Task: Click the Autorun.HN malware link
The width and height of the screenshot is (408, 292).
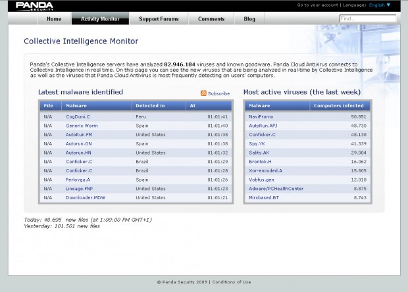Action: [x=78, y=153]
